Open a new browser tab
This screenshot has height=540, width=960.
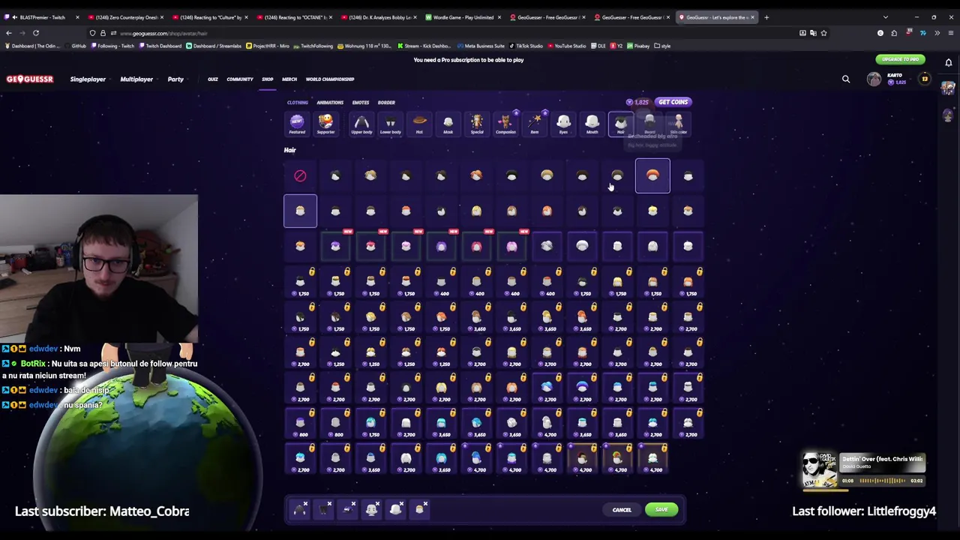point(766,17)
